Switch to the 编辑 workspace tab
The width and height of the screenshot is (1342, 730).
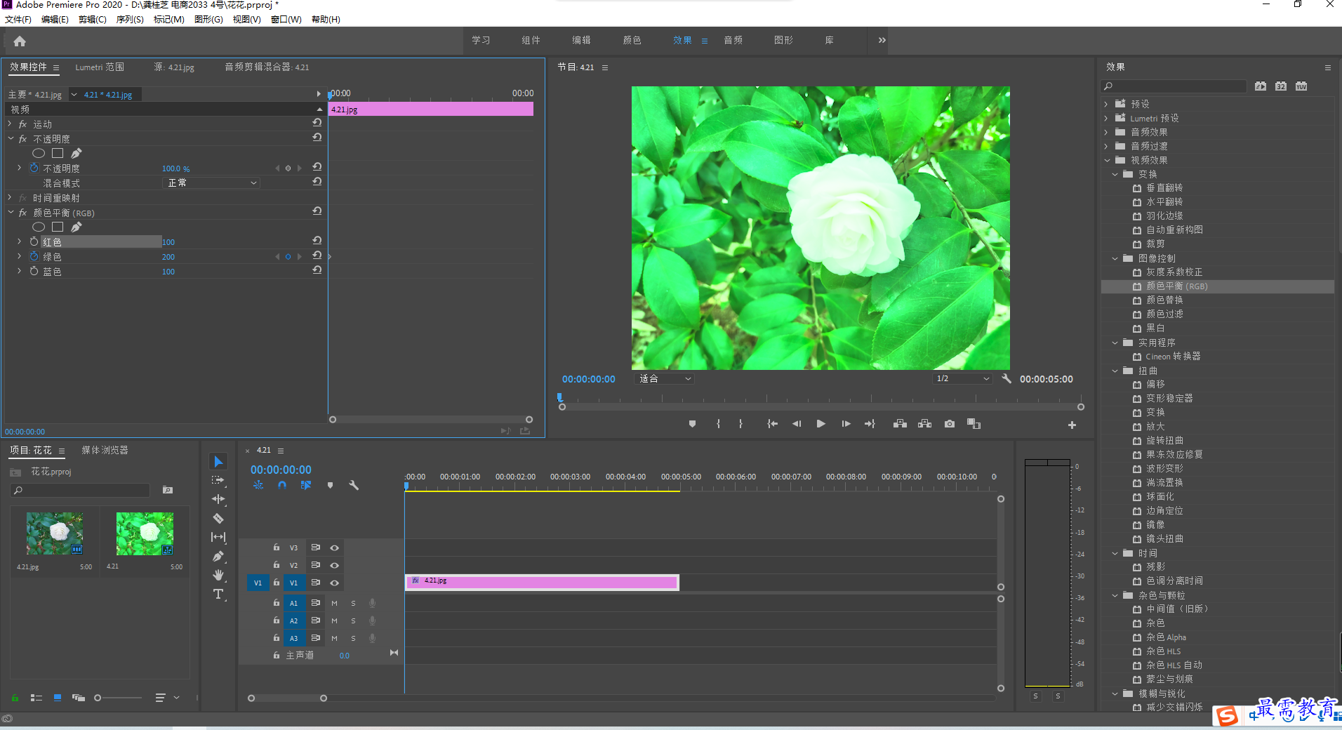click(x=581, y=40)
